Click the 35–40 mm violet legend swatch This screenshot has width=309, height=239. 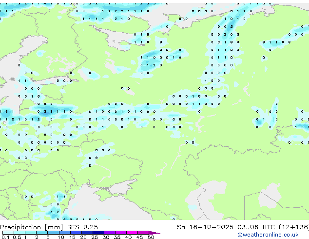(121, 233)
